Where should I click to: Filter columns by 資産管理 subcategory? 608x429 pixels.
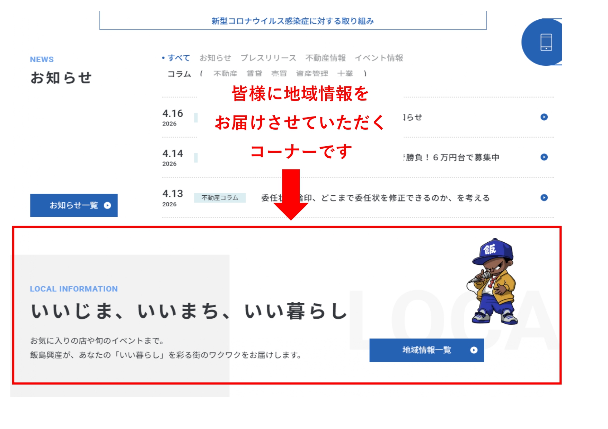[x=312, y=74]
